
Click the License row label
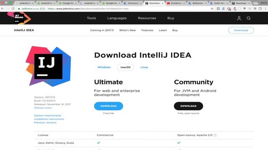pyautogui.click(x=43, y=135)
